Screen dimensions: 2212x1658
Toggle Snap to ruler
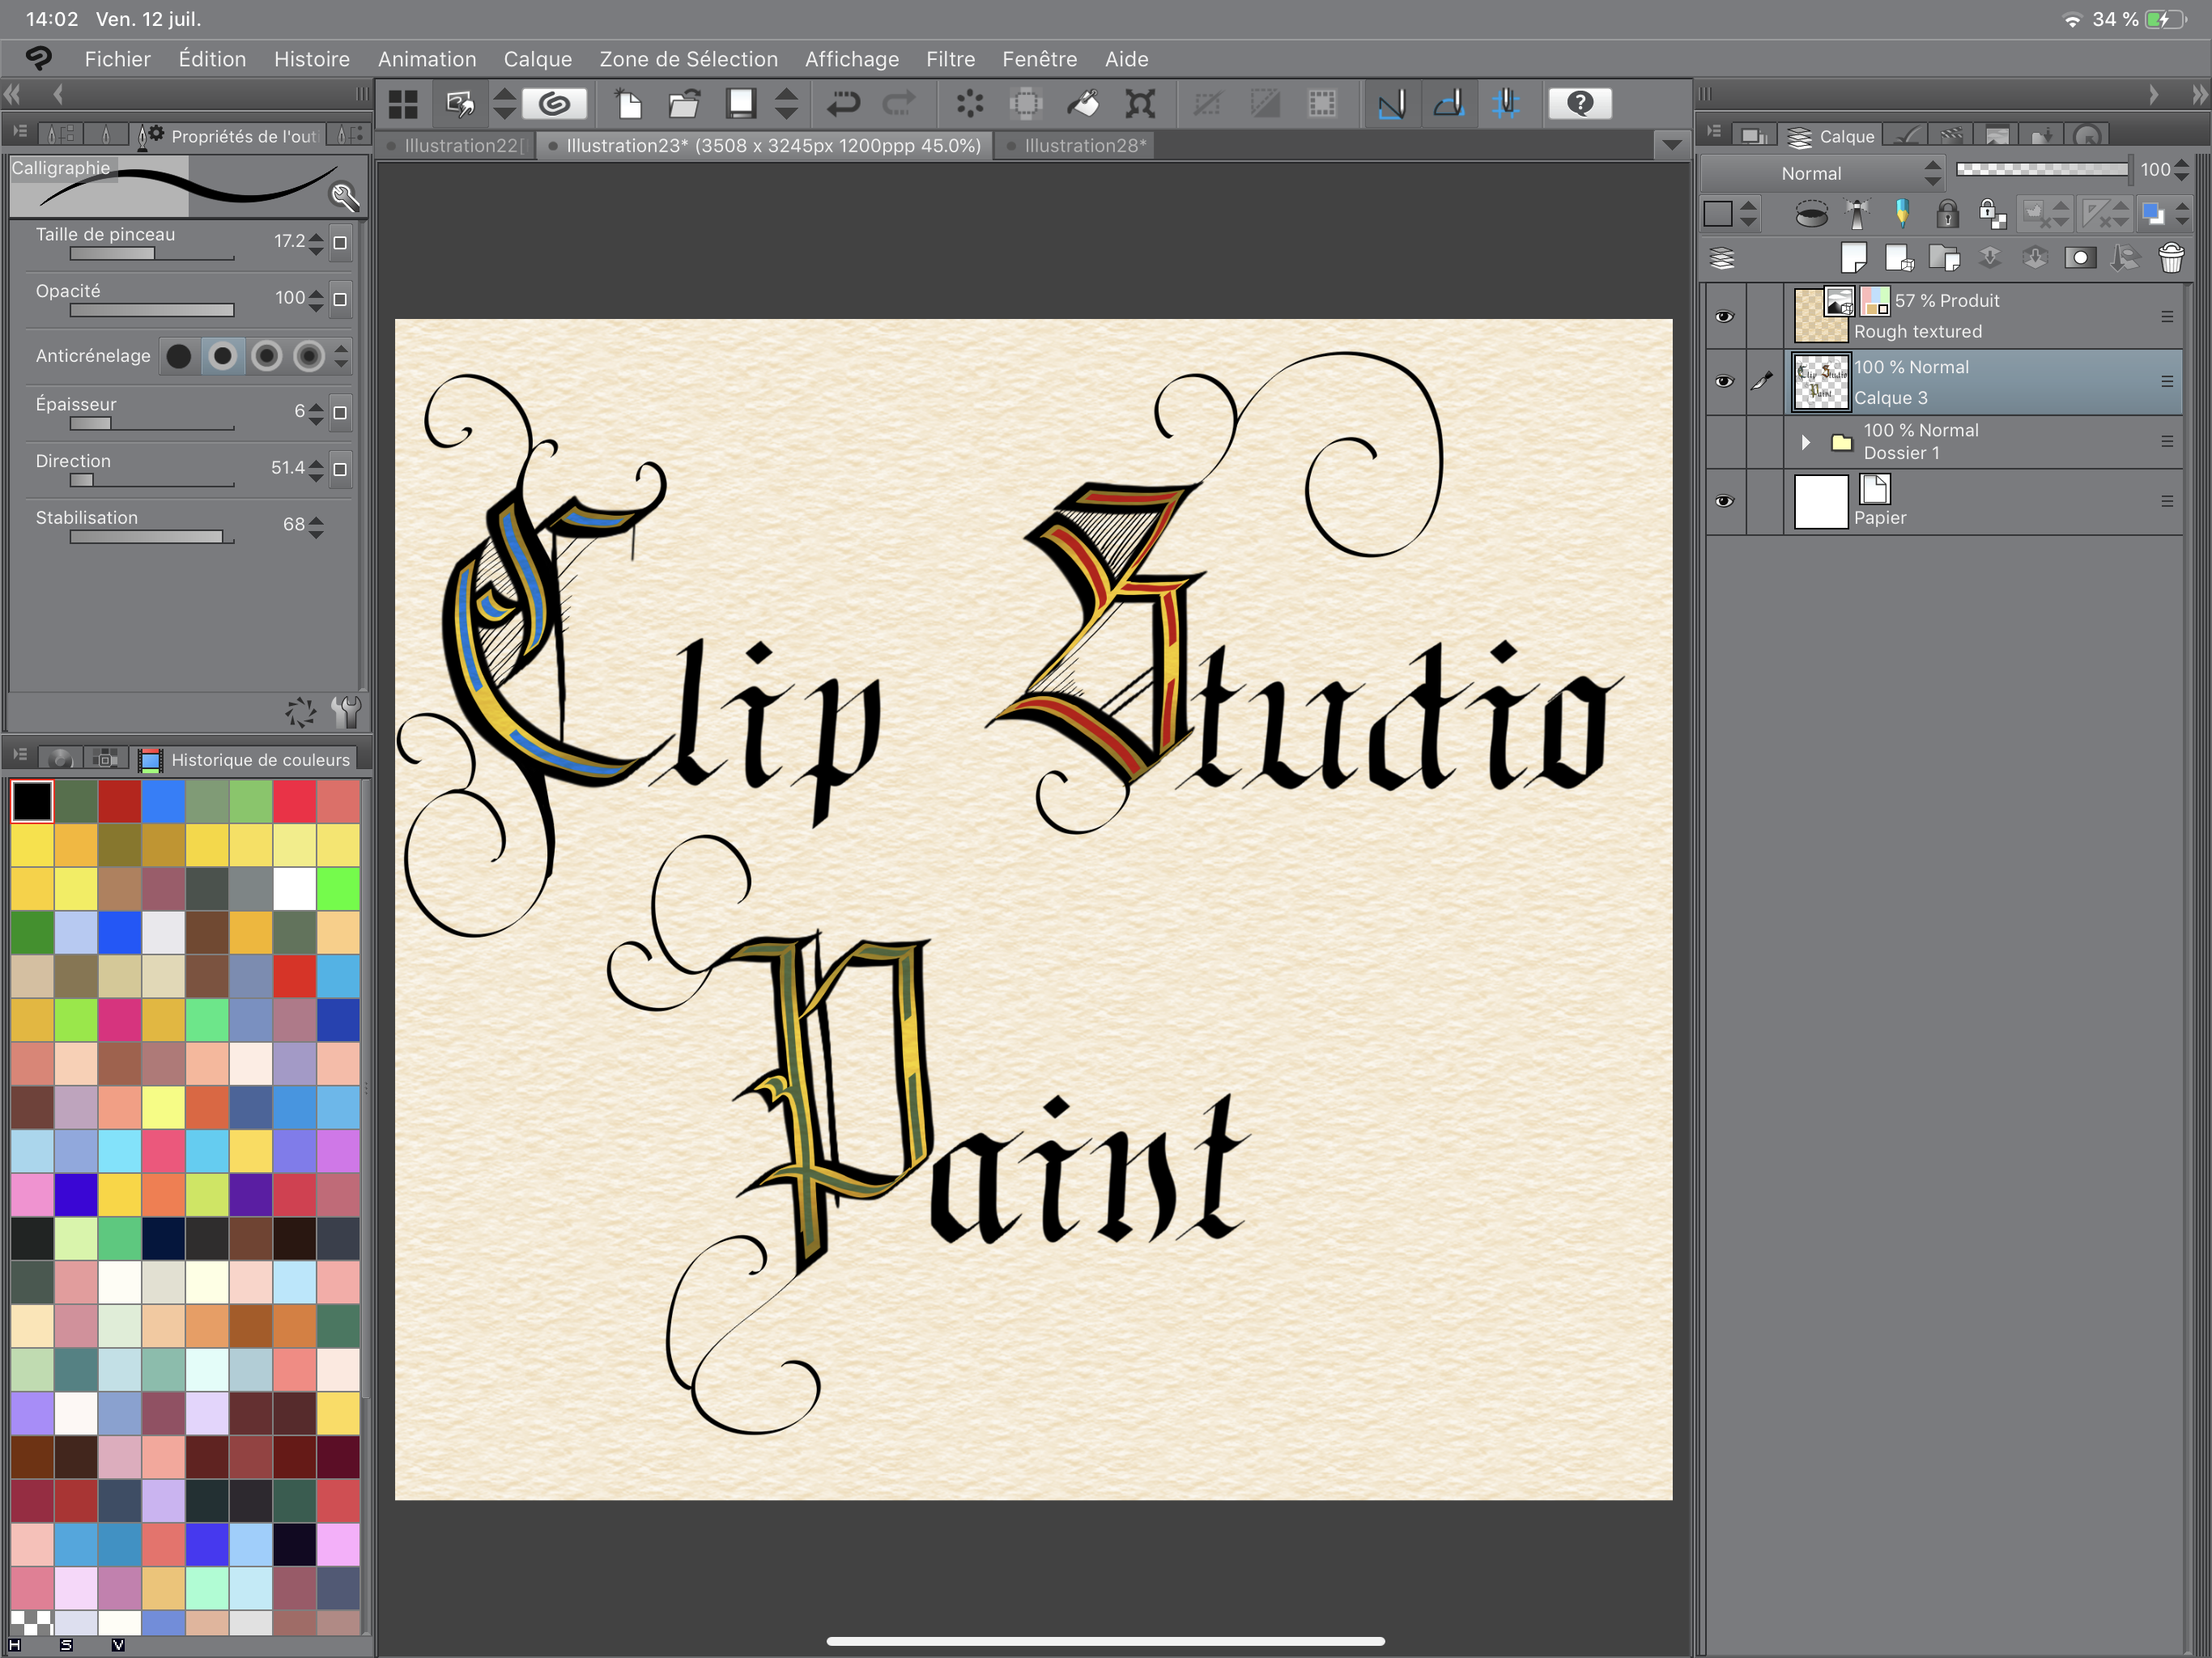click(1392, 103)
